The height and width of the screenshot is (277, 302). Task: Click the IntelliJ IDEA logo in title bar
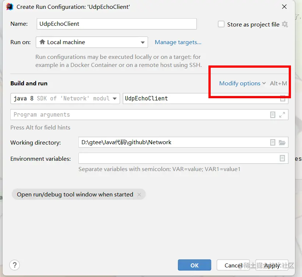click(x=10, y=7)
